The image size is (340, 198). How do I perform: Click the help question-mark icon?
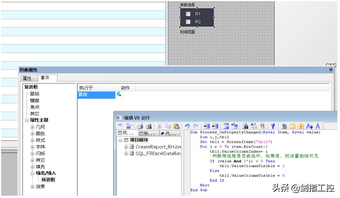[273, 125]
